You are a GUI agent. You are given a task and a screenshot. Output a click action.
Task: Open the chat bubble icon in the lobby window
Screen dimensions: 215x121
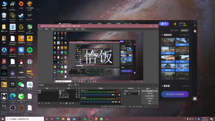(195, 98)
